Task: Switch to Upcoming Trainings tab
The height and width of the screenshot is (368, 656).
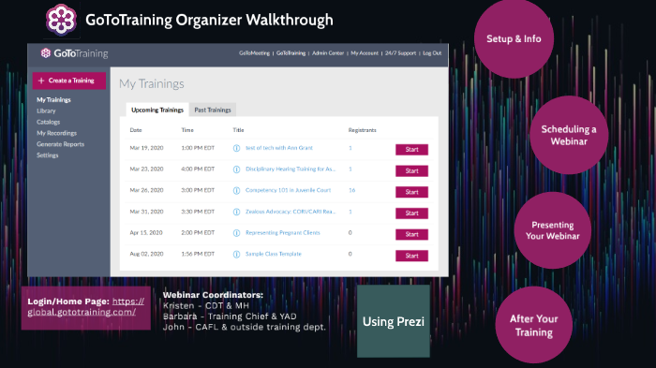Action: 157,110
